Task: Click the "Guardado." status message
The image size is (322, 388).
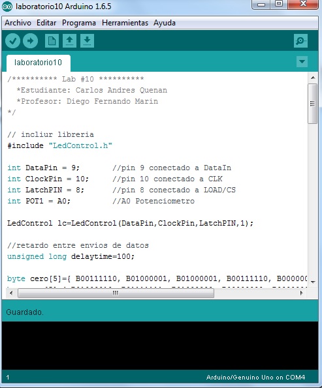Action: pyautogui.click(x=25, y=312)
